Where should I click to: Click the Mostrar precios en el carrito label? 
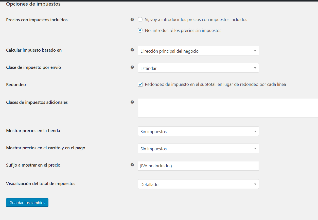(46, 148)
